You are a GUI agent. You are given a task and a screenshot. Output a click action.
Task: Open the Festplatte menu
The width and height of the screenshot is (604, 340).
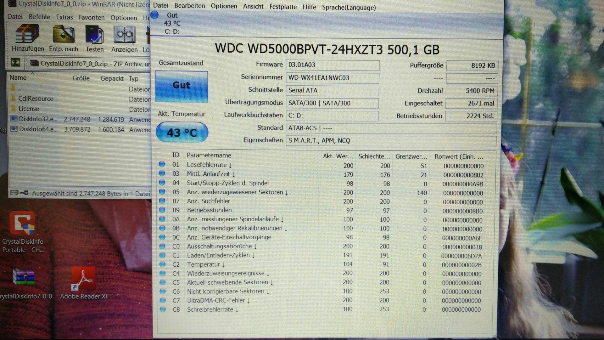coord(283,7)
